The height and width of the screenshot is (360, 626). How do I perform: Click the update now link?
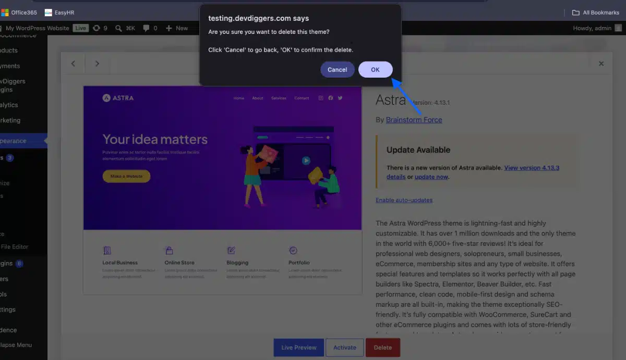[431, 177]
